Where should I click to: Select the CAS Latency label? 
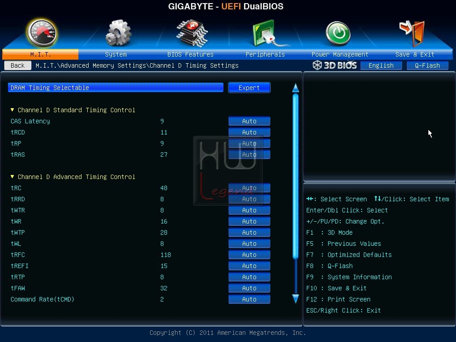[x=30, y=121]
